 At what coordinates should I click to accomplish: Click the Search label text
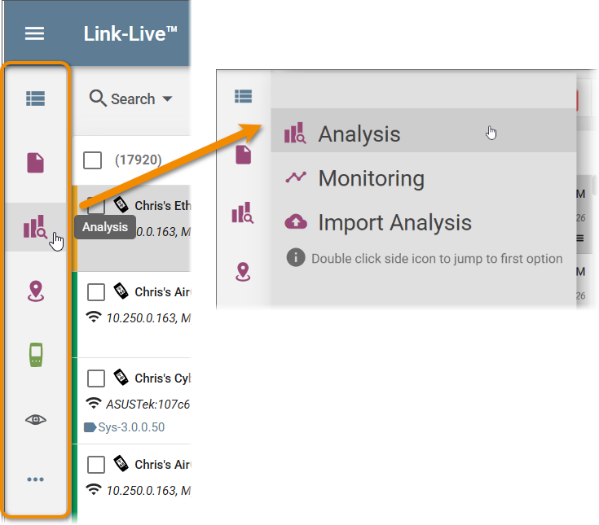133,99
